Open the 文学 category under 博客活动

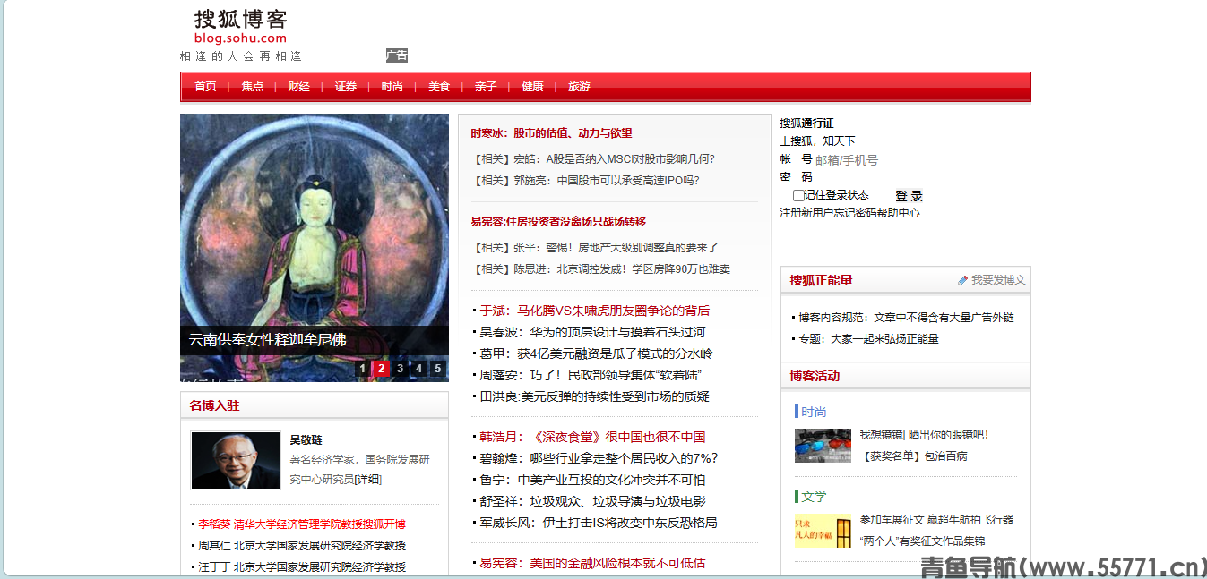click(815, 497)
